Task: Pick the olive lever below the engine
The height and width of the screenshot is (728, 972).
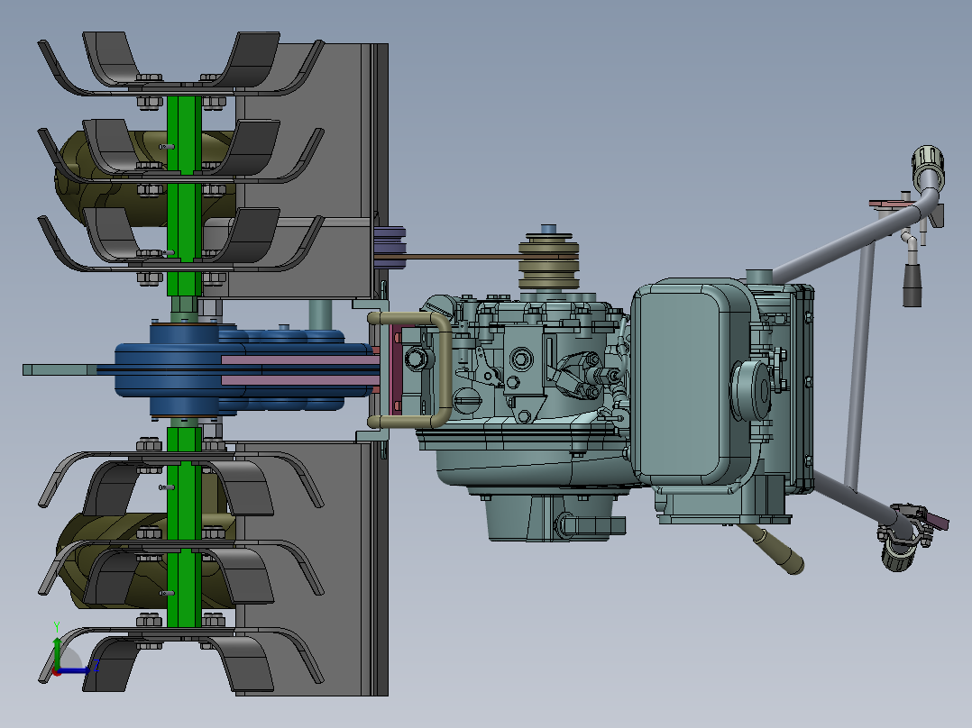Action: click(x=773, y=550)
